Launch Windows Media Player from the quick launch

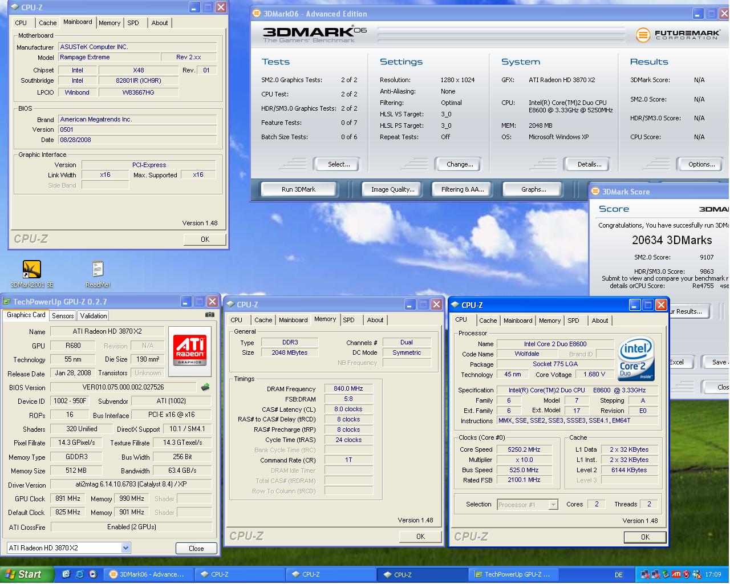click(x=93, y=574)
